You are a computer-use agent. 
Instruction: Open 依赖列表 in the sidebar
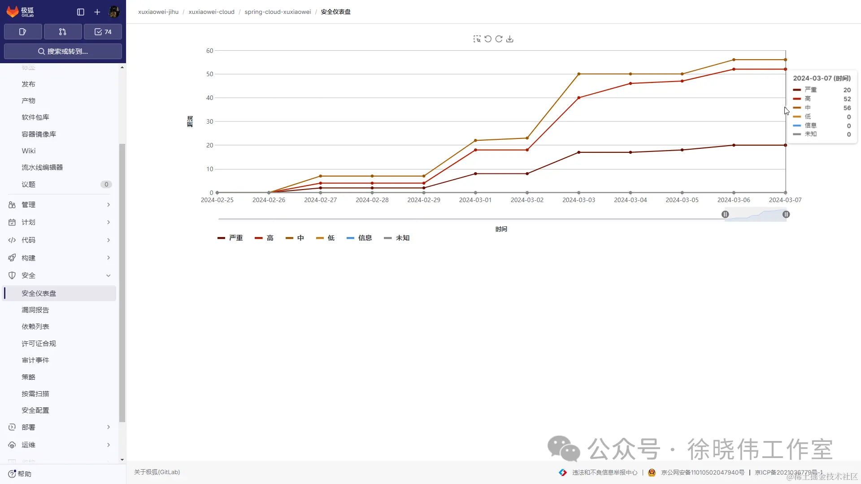(35, 327)
